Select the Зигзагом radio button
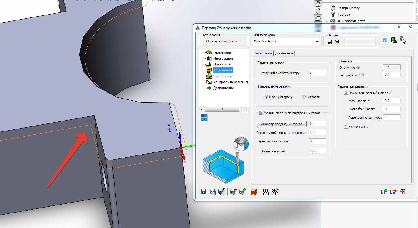Image resolution: width=418 pixels, height=228 pixels. click(x=303, y=97)
